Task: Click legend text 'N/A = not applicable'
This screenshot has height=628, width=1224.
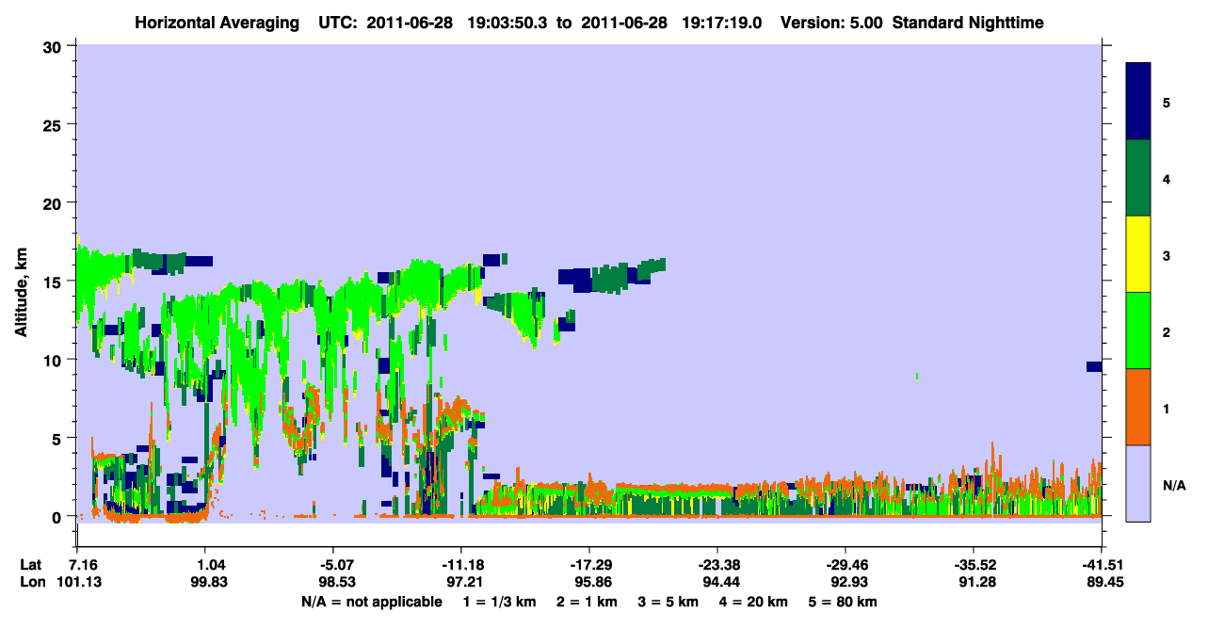Action: (371, 602)
